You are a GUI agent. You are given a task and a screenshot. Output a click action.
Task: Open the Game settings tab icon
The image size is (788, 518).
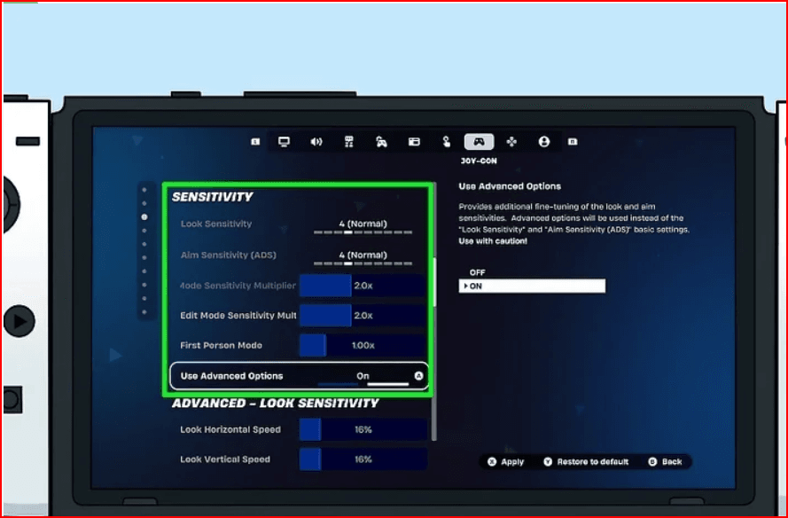click(349, 141)
